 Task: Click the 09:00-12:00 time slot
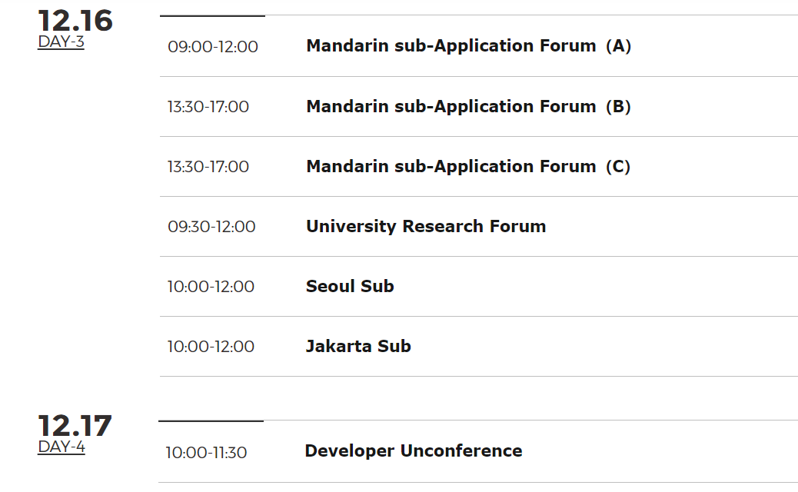(213, 47)
